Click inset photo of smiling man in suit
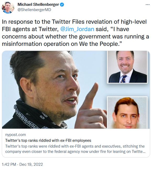Viewport: 152px width, 170px height. pos(127,67)
